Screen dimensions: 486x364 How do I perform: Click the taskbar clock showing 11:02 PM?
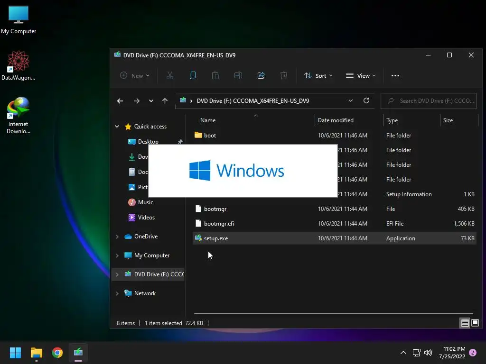452,353
